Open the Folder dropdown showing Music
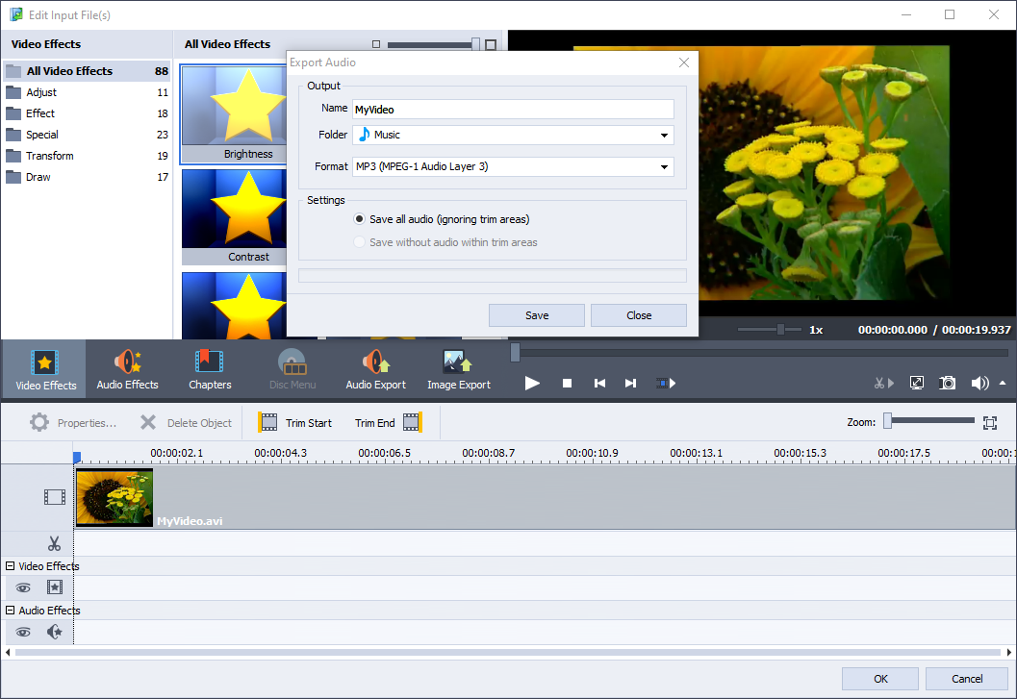The width and height of the screenshot is (1017, 699). [663, 135]
